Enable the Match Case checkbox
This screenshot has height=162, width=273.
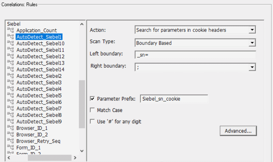coord(92,110)
